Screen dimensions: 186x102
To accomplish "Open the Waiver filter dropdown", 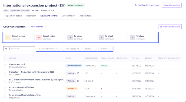I will click(x=105, y=49).
